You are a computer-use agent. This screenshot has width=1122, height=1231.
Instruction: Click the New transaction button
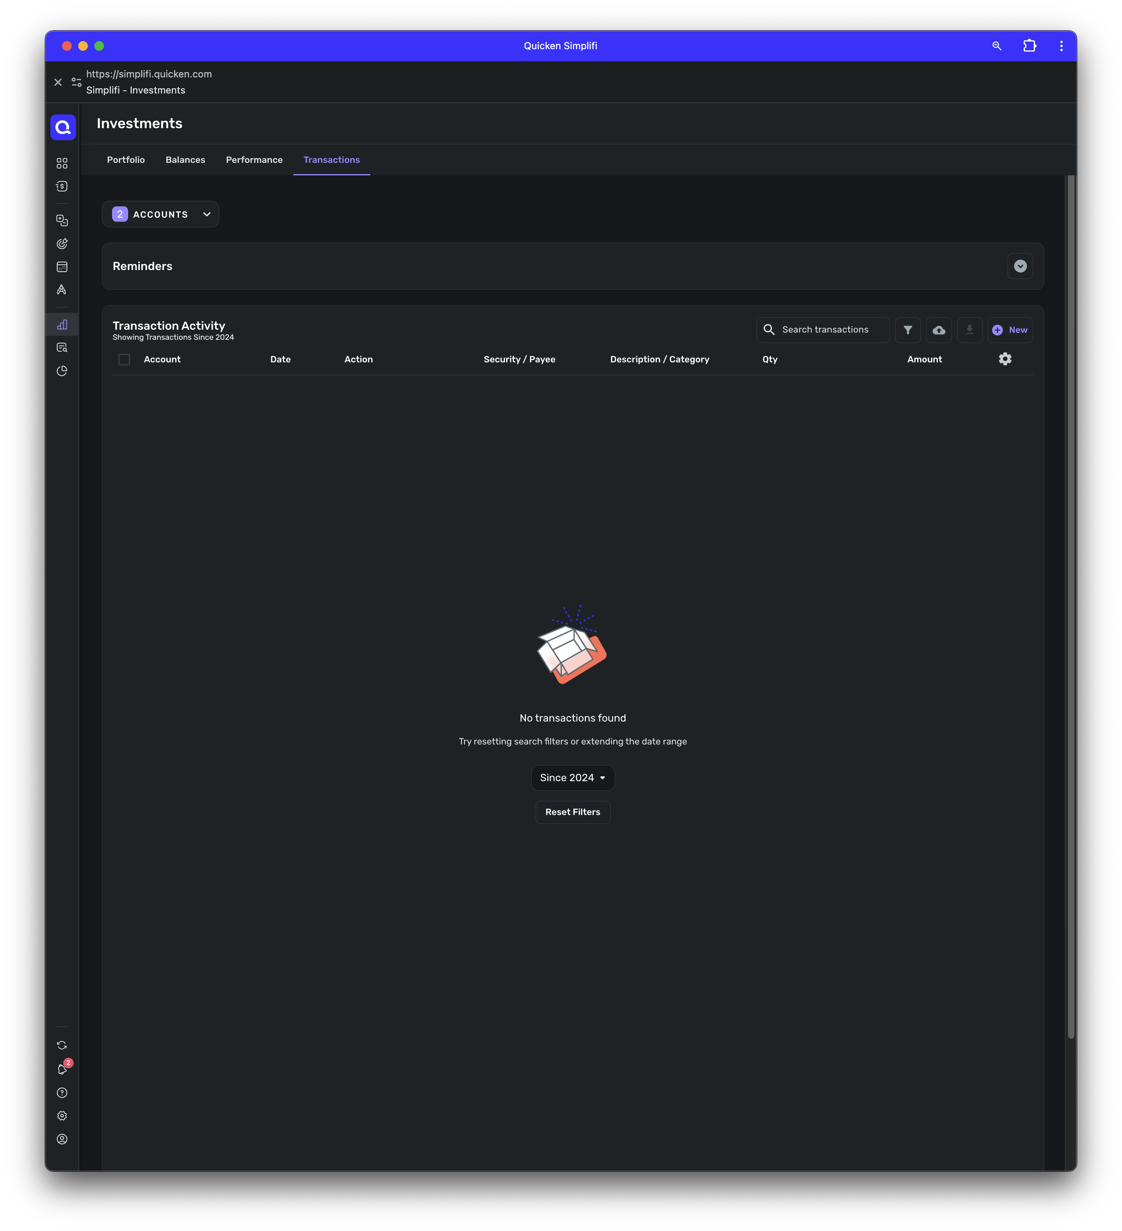[x=1010, y=330]
